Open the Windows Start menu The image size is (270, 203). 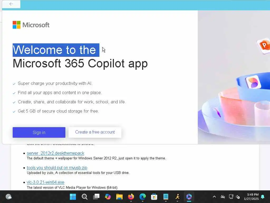[x=73, y=197]
